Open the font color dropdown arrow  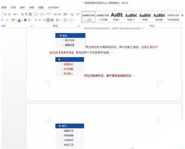pyautogui.click(x=22, y=20)
